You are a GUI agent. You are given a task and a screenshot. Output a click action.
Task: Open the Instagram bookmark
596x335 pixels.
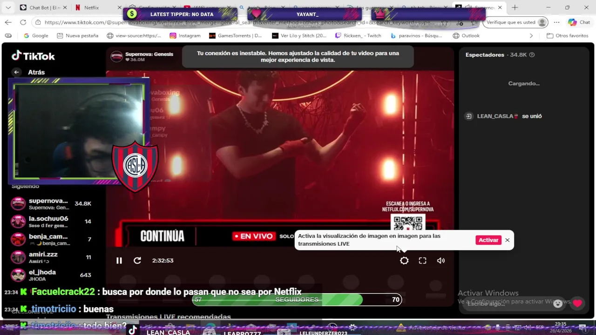point(185,35)
